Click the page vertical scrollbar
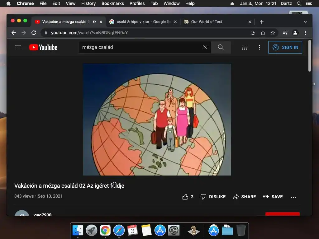Viewport: 319px width, 239px height. [309, 56]
